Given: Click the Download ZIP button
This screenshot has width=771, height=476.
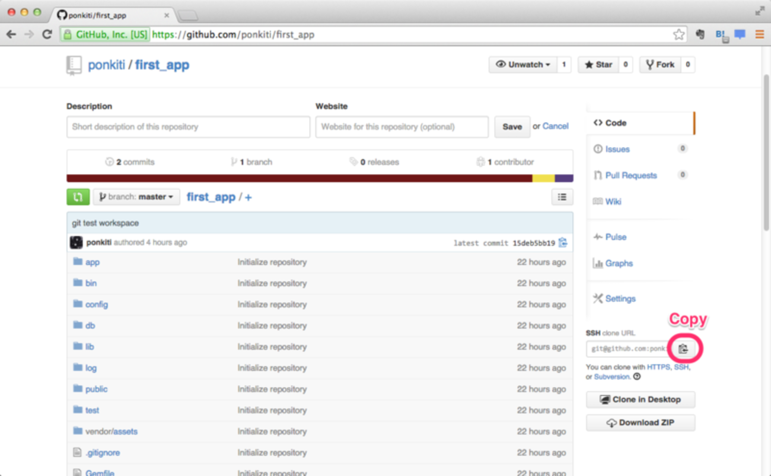Looking at the screenshot, I should click(640, 423).
